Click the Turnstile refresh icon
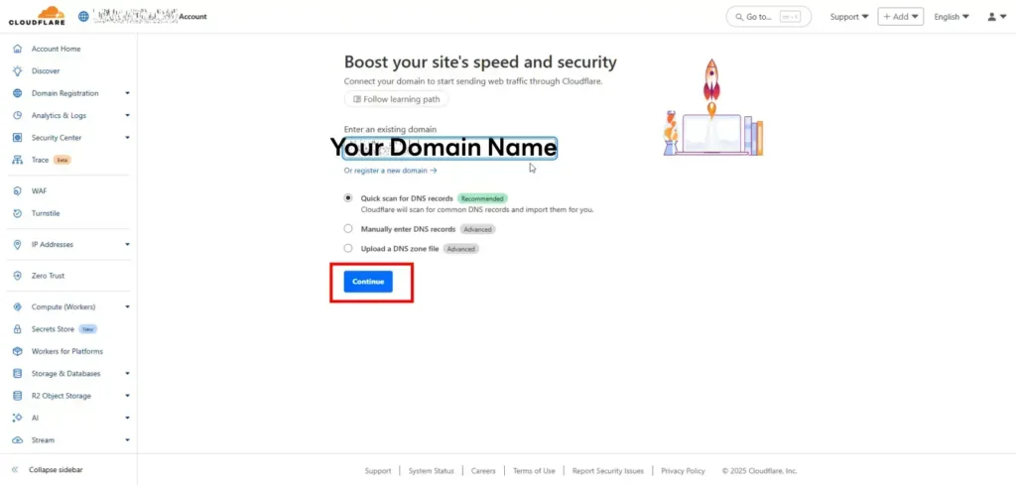Image resolution: width=1016 pixels, height=485 pixels. click(x=18, y=213)
